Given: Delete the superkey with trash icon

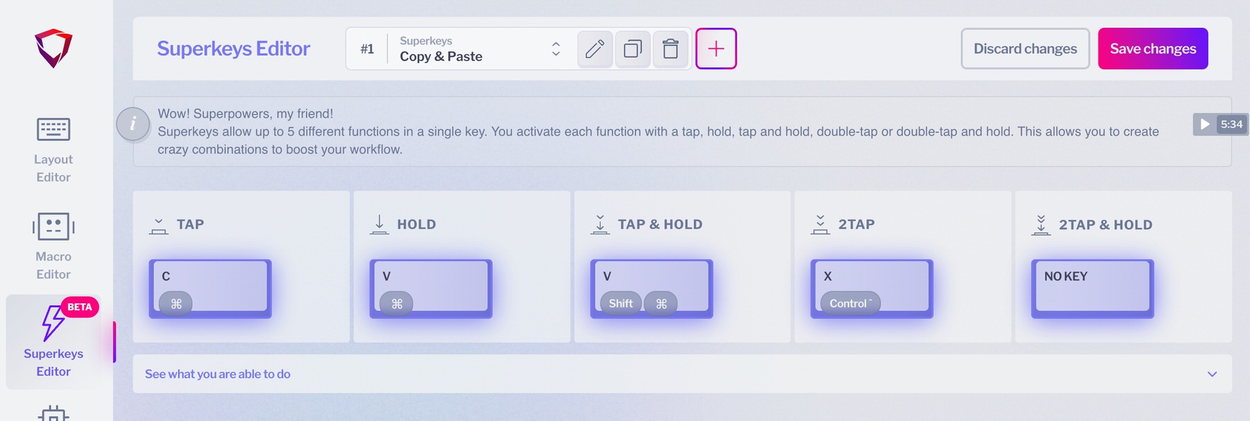Looking at the screenshot, I should tap(670, 49).
